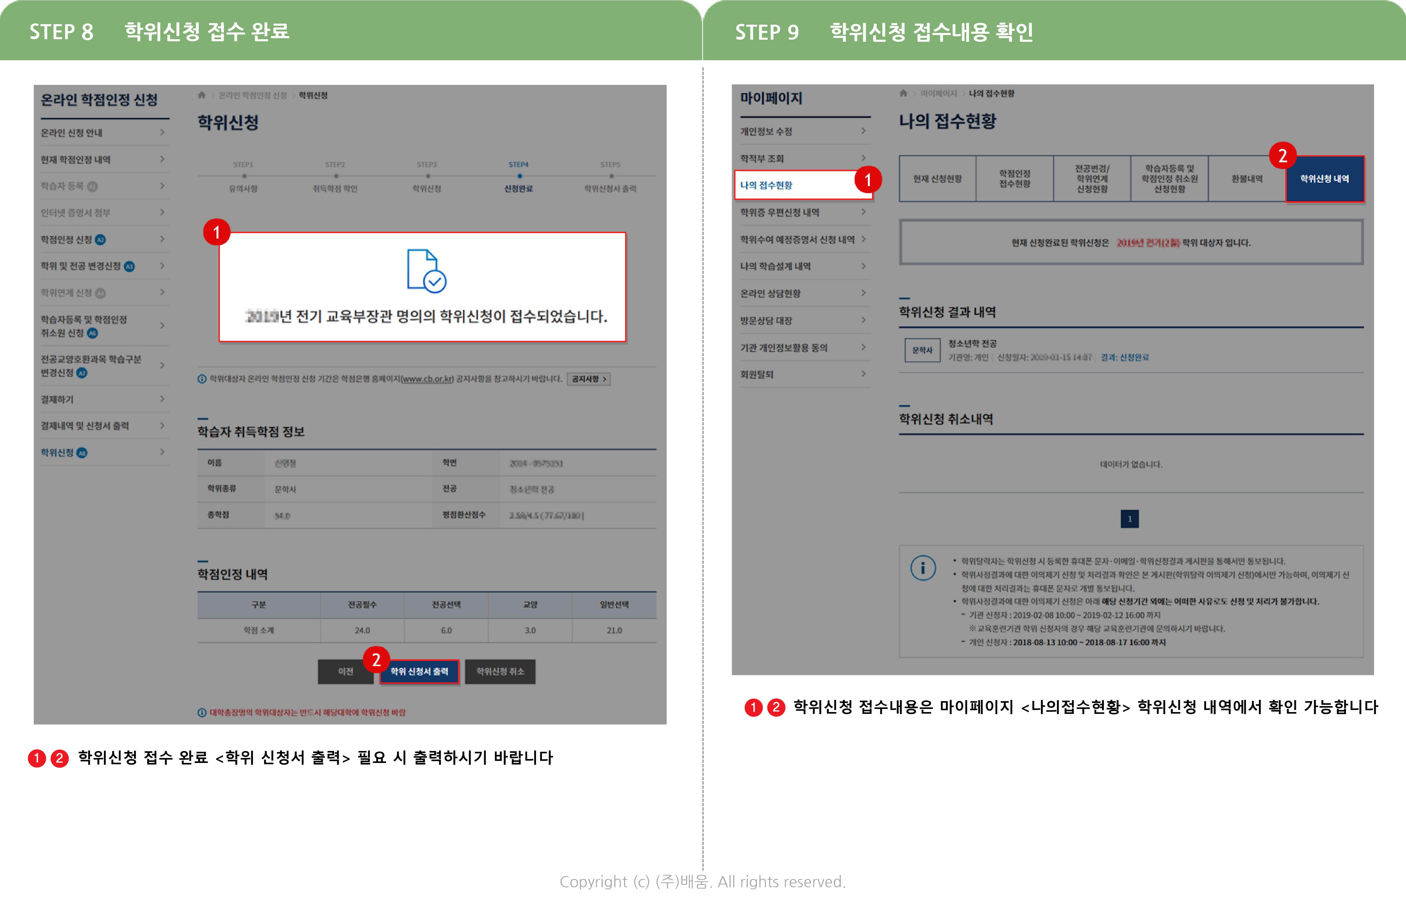
Task: Click 3.0 value under 교양 column
Action: click(530, 631)
